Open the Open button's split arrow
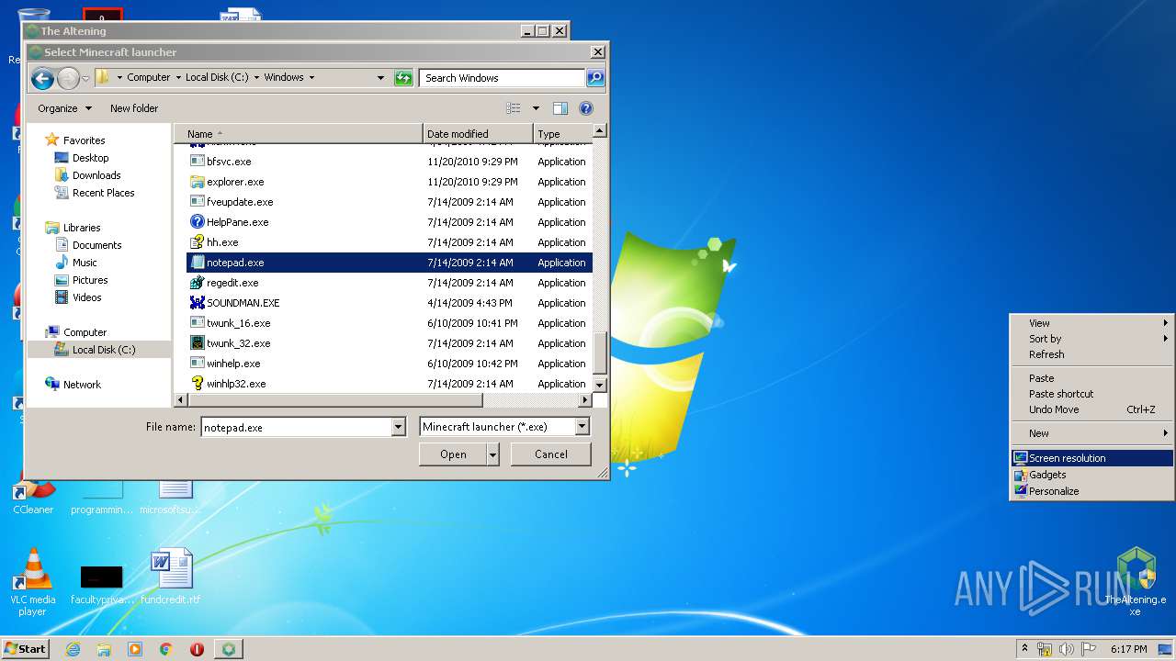Screen dimensions: 1176x661 point(493,454)
